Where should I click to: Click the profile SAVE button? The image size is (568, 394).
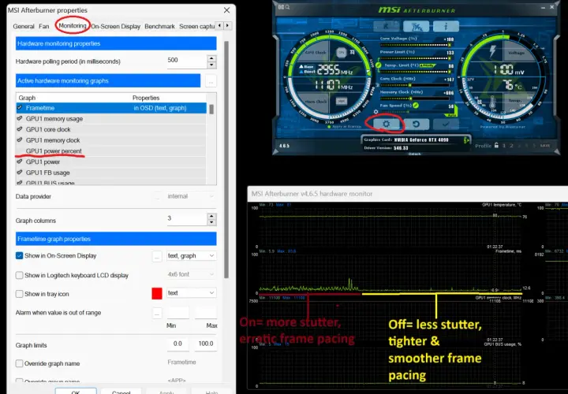[x=545, y=146]
